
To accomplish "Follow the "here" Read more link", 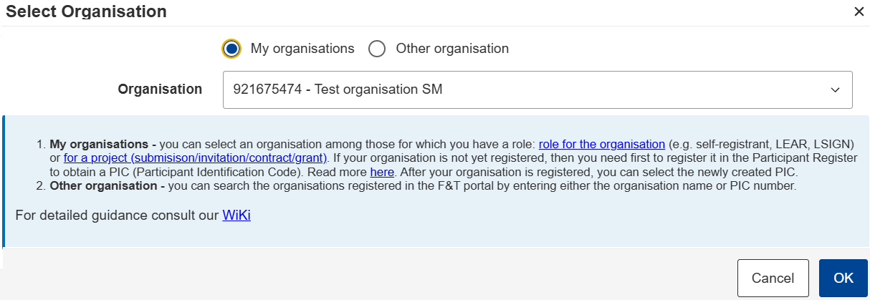I will (x=381, y=172).
